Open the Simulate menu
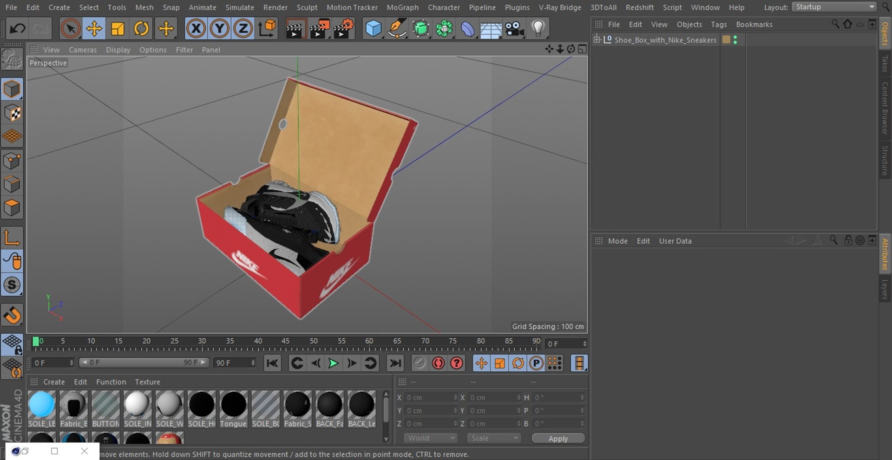The image size is (892, 460). tap(240, 7)
